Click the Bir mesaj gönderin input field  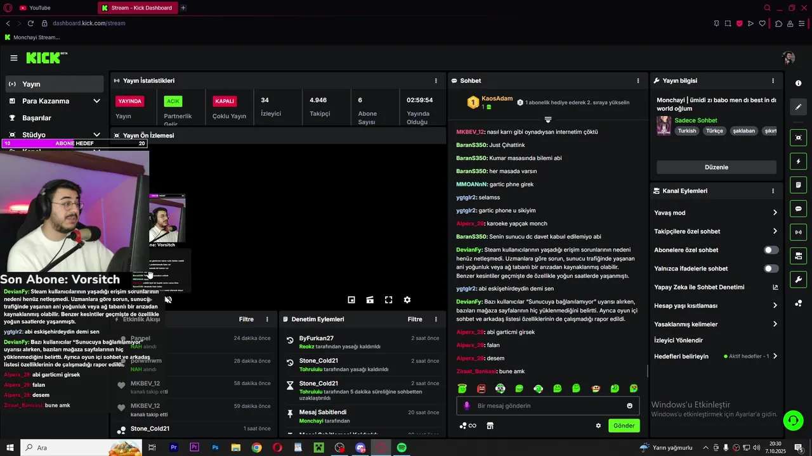pyautogui.click(x=549, y=406)
